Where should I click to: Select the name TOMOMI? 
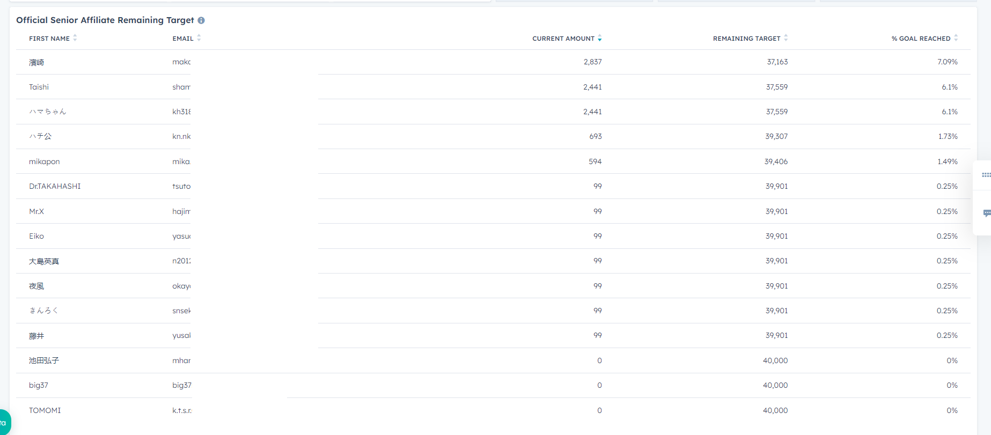coord(45,410)
